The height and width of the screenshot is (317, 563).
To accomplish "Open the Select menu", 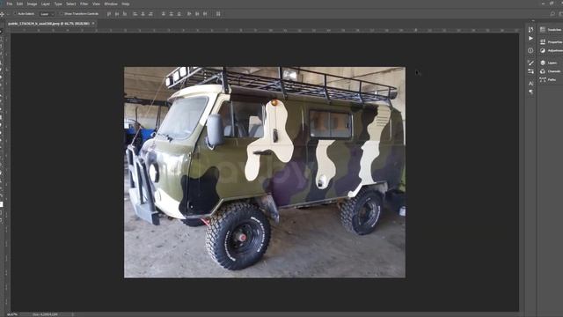I will click(70, 4).
